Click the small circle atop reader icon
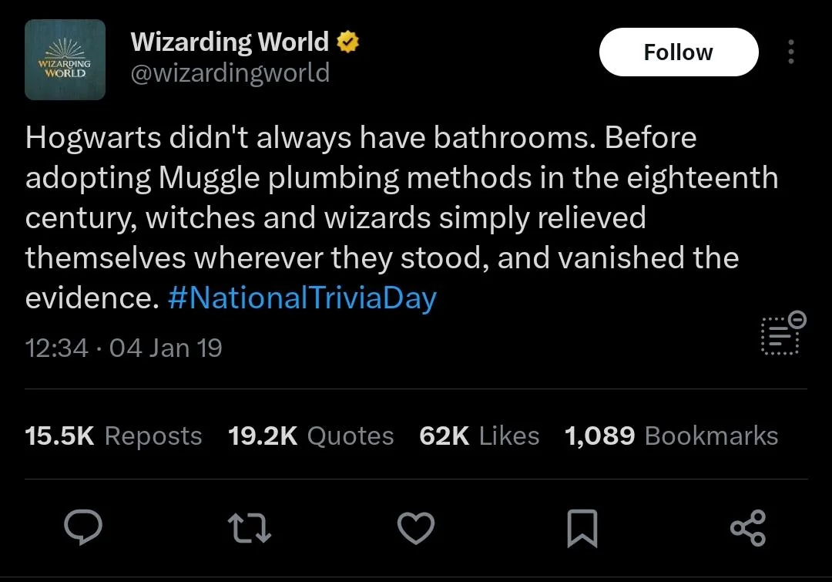Viewport: 832px width, 582px height. [797, 320]
